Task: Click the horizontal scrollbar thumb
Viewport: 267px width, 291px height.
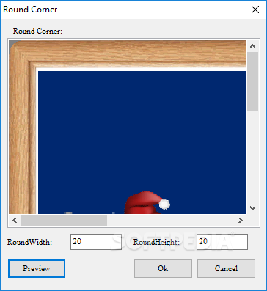Action: (x=64, y=221)
